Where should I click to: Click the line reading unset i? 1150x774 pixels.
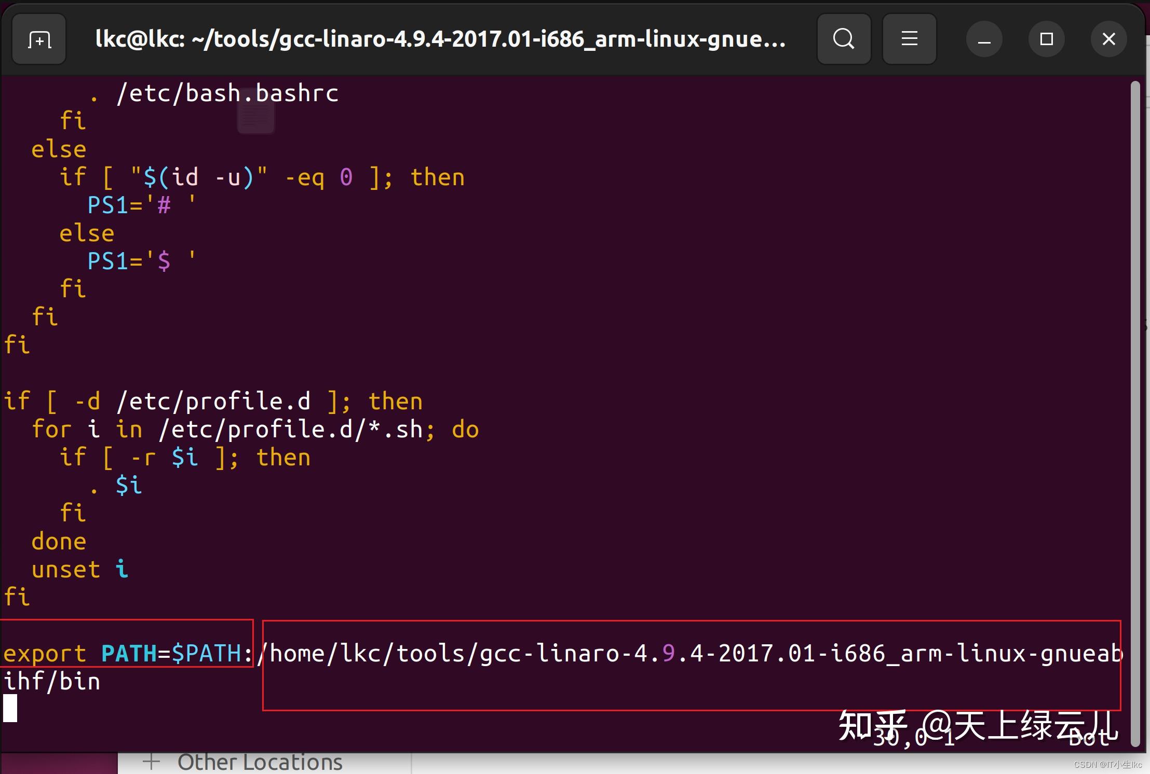[78, 569]
